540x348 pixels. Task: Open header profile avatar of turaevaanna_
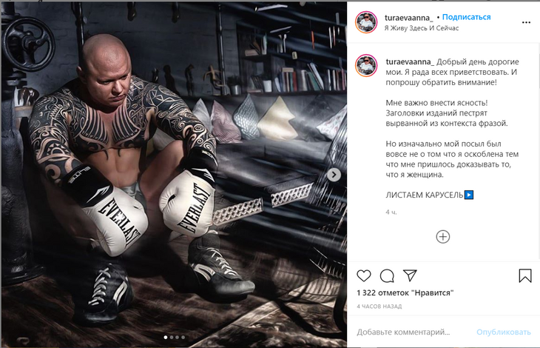(x=366, y=22)
